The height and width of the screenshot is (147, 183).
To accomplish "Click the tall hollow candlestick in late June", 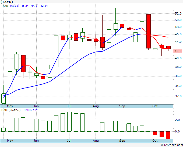I will (56, 51).
